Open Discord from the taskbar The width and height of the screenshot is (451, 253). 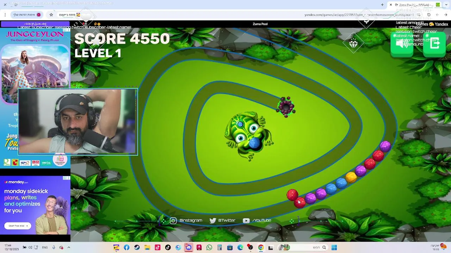189,247
